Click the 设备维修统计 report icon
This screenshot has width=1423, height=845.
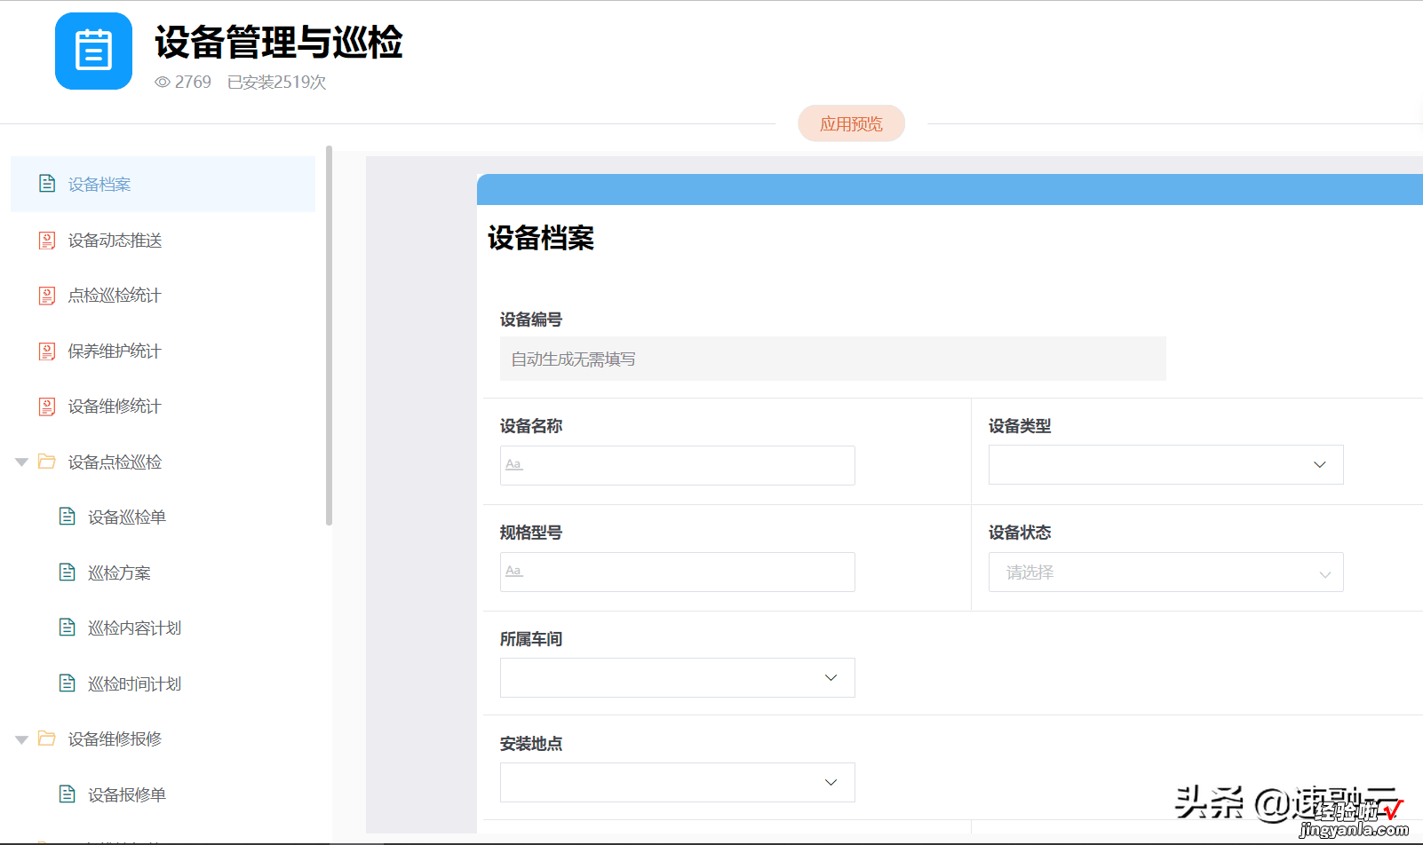pyautogui.click(x=47, y=407)
